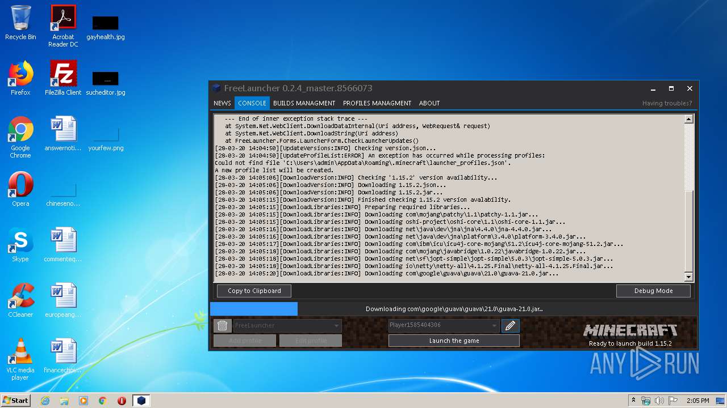727x408 pixels.
Task: Click 'Ready to launch build 1.15.2' status text
Action: point(630,343)
